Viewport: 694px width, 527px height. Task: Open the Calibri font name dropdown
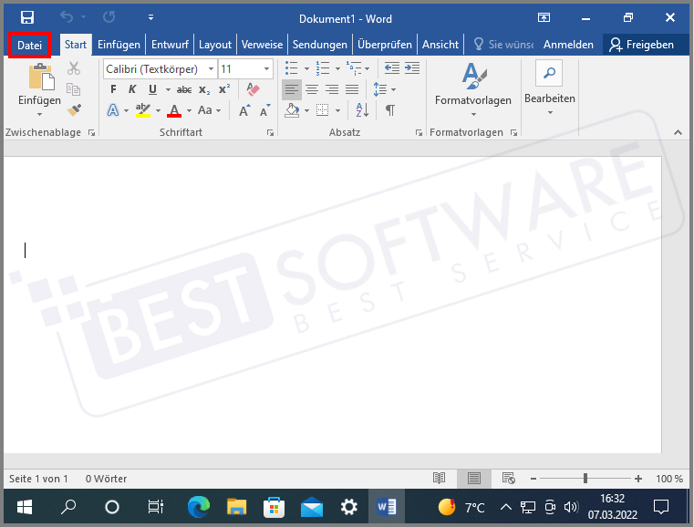point(212,69)
